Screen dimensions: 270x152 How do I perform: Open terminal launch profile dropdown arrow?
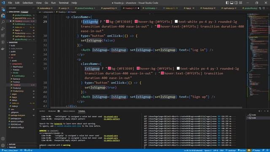click(x=262, y=111)
